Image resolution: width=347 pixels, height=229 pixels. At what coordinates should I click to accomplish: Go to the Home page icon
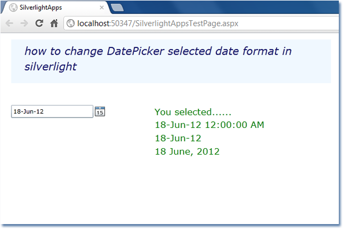pyautogui.click(x=54, y=23)
